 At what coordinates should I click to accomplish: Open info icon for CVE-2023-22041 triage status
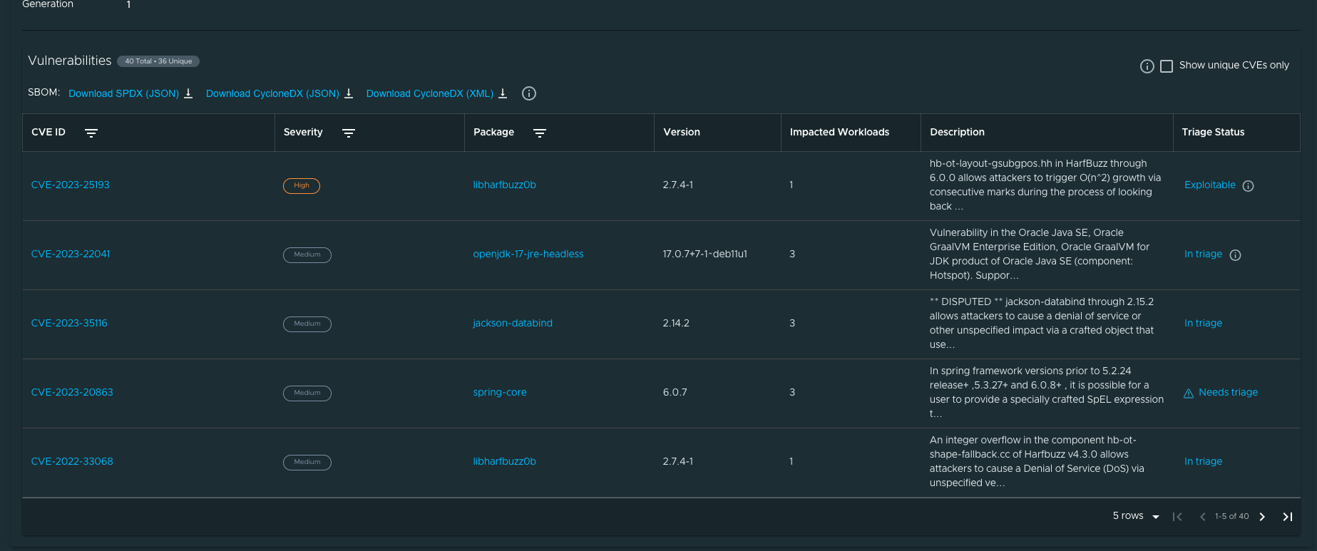[1236, 255]
